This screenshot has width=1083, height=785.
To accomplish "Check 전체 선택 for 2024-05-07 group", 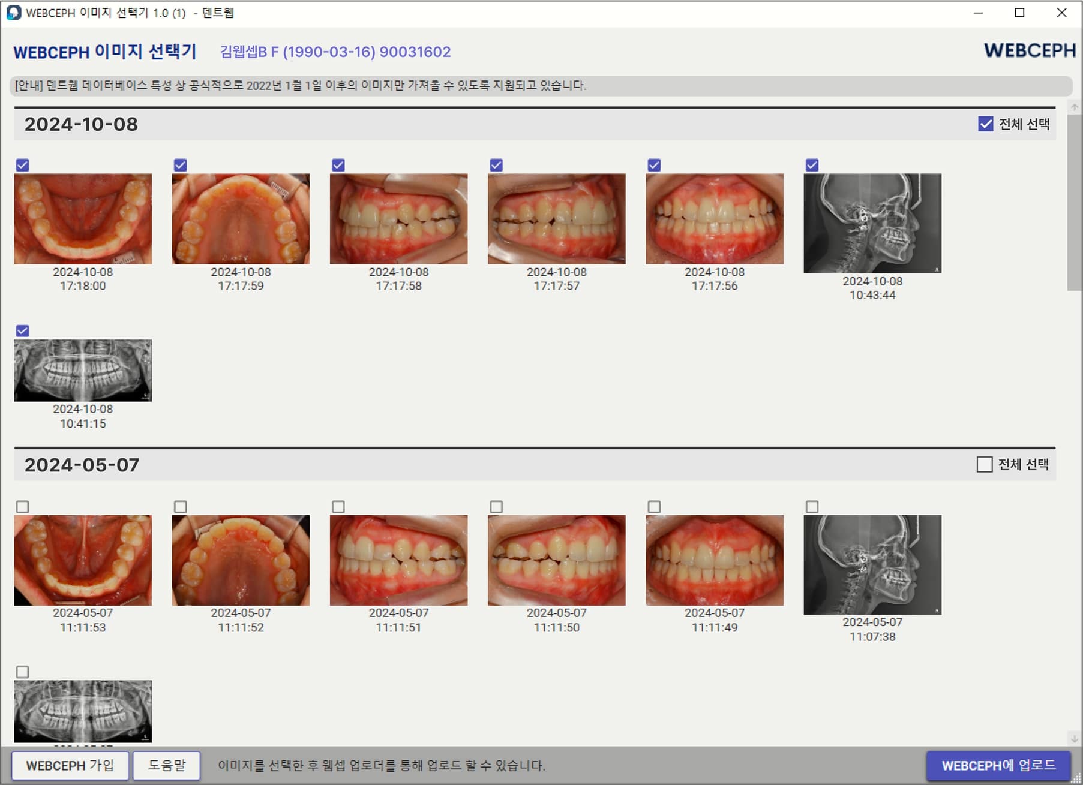I will pos(984,465).
